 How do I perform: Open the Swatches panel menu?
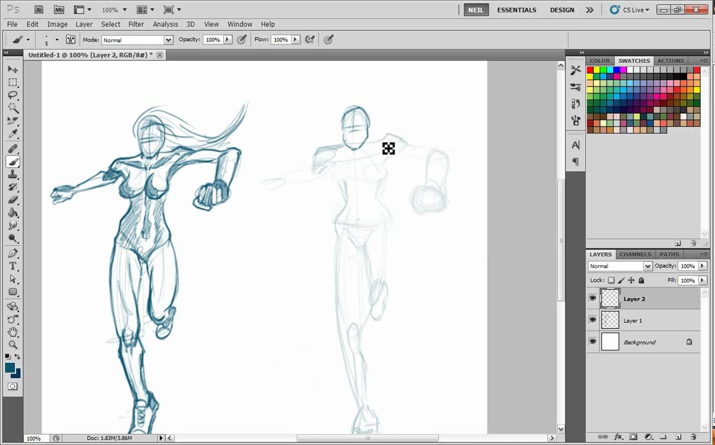(x=704, y=61)
